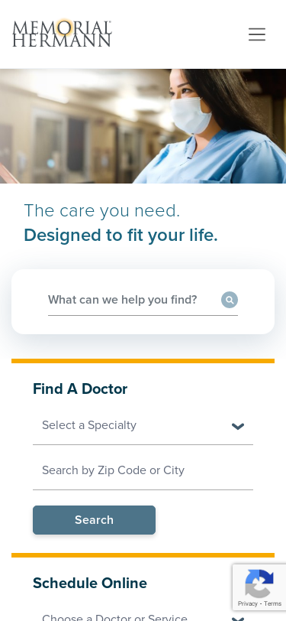Click the Search by Zip Code or City field
286x621 pixels.
pos(143,470)
